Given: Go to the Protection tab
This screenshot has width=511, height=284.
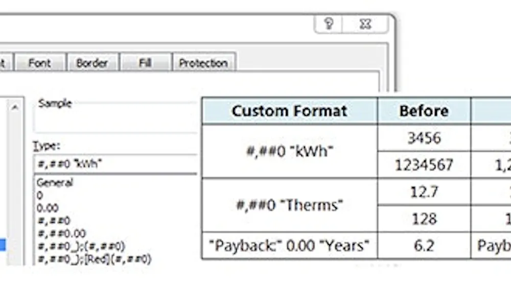Looking at the screenshot, I should (203, 63).
